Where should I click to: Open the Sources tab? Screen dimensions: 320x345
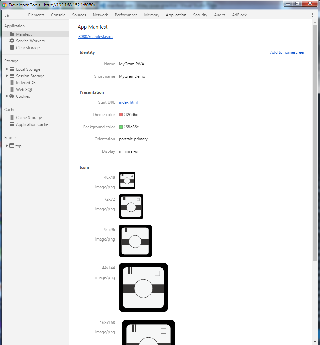79,15
